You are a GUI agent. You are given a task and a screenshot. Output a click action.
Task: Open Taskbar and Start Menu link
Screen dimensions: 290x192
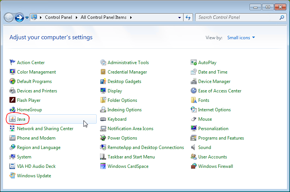(x=131, y=157)
